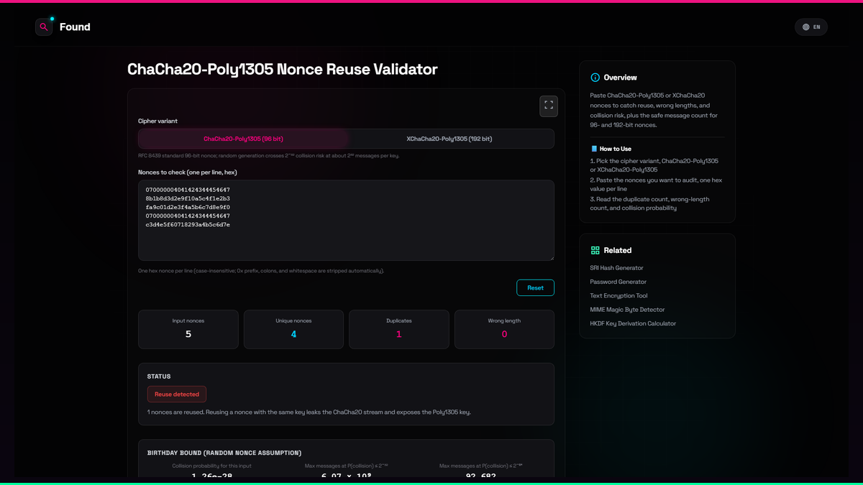Click the Found magnifier logo icon
Viewport: 863px width, 485px height.
(x=44, y=27)
